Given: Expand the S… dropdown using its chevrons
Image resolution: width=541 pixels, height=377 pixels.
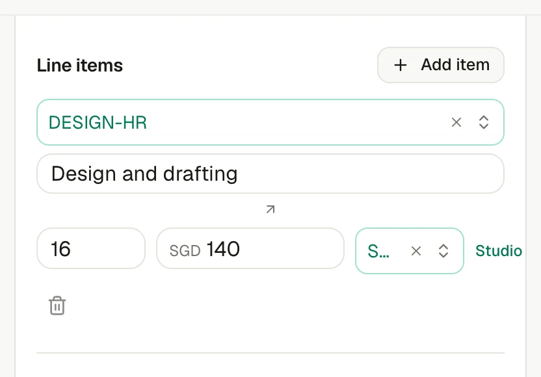Looking at the screenshot, I should pyautogui.click(x=443, y=251).
